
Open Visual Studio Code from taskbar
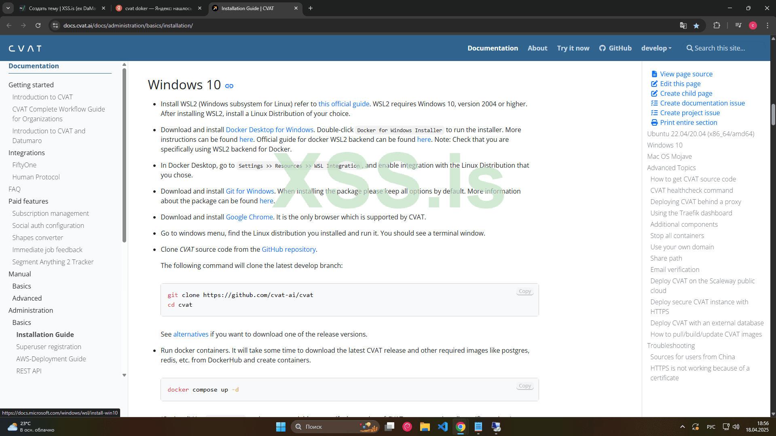point(443,427)
